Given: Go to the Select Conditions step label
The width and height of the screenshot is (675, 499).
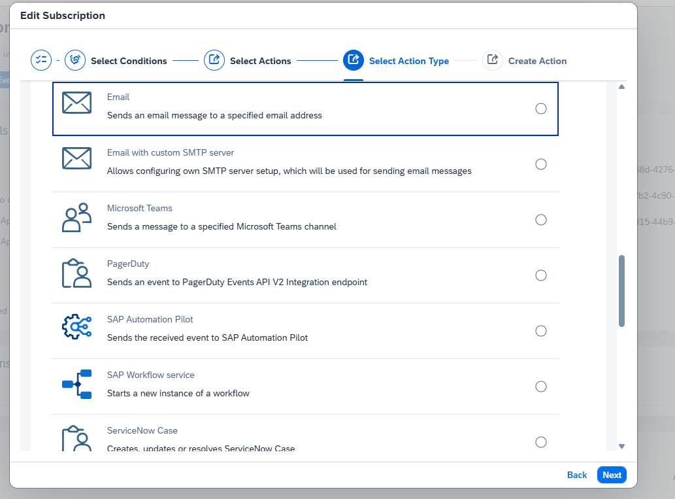Looking at the screenshot, I should point(129,61).
